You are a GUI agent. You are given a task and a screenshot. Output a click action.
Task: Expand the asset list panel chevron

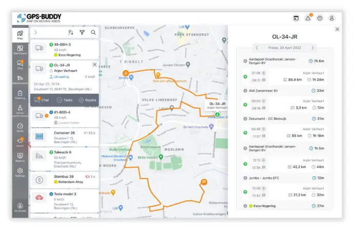pyautogui.click(x=35, y=32)
